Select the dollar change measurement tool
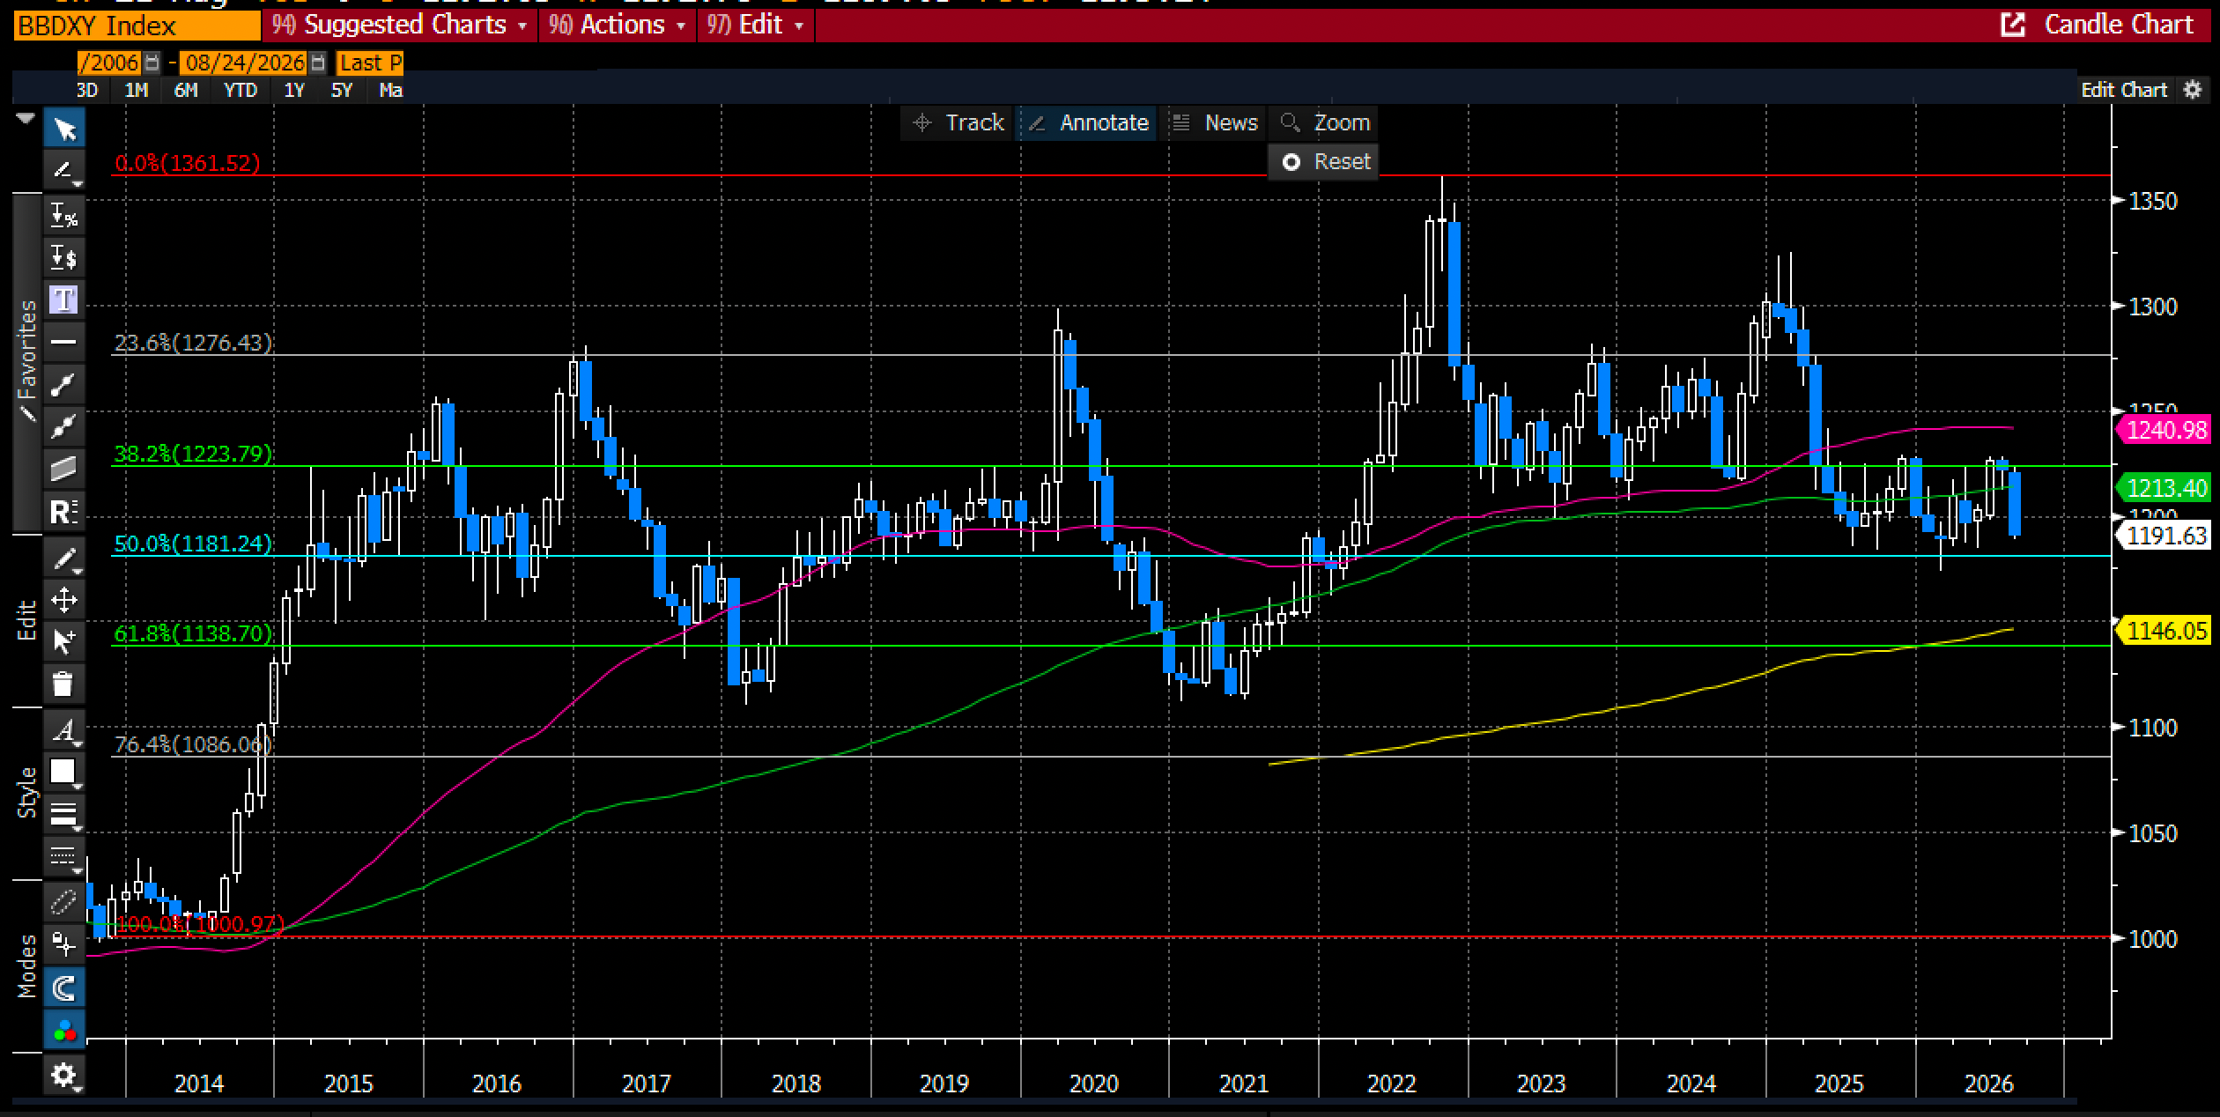The image size is (2220, 1117). 64,257
